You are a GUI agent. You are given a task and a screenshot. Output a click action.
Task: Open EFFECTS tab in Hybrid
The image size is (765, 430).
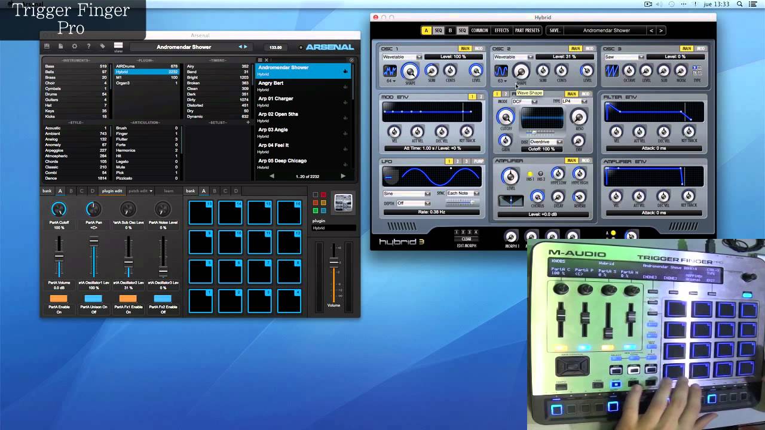coord(501,30)
